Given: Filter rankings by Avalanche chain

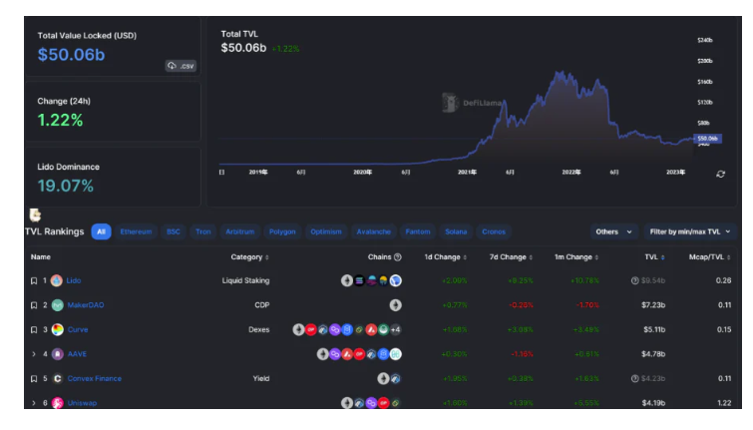Looking at the screenshot, I should coord(374,231).
